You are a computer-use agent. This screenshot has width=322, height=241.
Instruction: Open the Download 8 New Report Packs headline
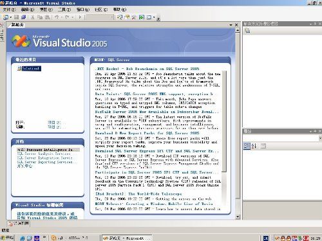tap(147, 133)
